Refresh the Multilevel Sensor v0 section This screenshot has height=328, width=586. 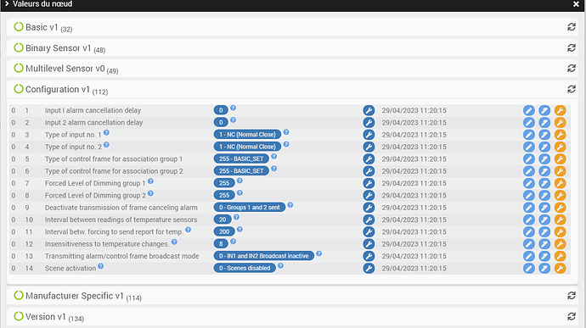572,69
